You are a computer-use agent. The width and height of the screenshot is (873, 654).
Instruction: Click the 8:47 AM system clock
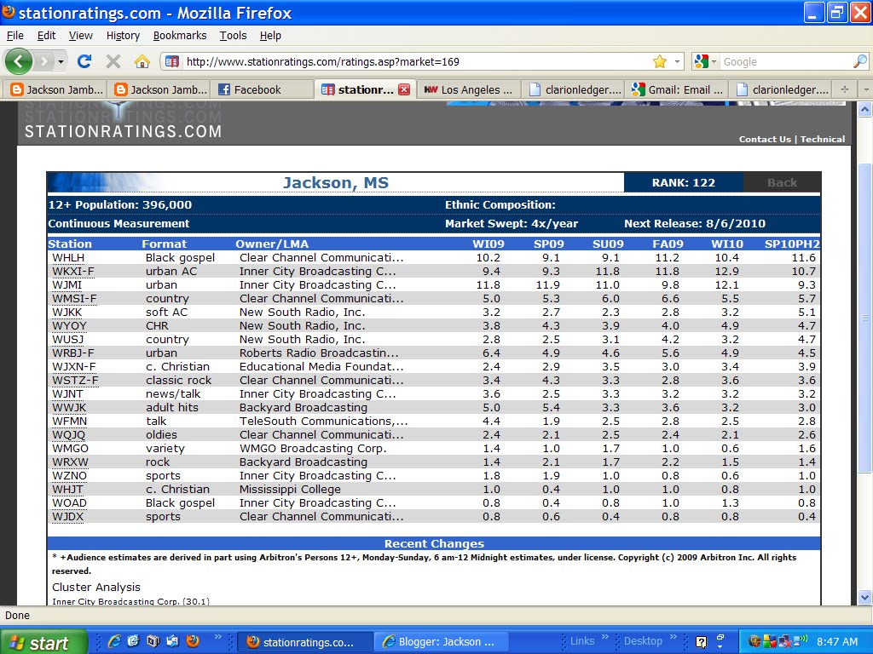[x=837, y=641]
